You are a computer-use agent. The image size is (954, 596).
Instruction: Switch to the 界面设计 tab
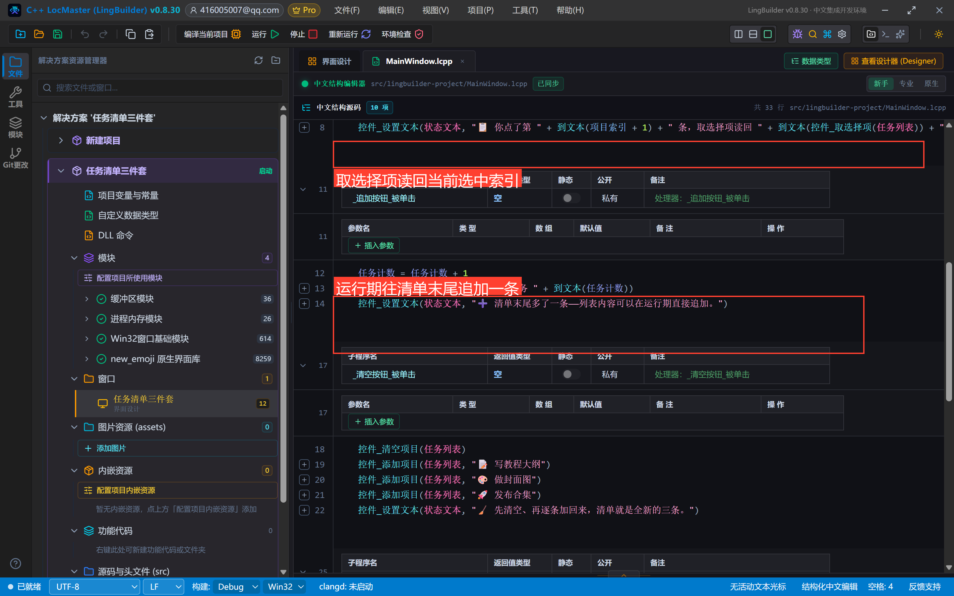click(x=329, y=61)
